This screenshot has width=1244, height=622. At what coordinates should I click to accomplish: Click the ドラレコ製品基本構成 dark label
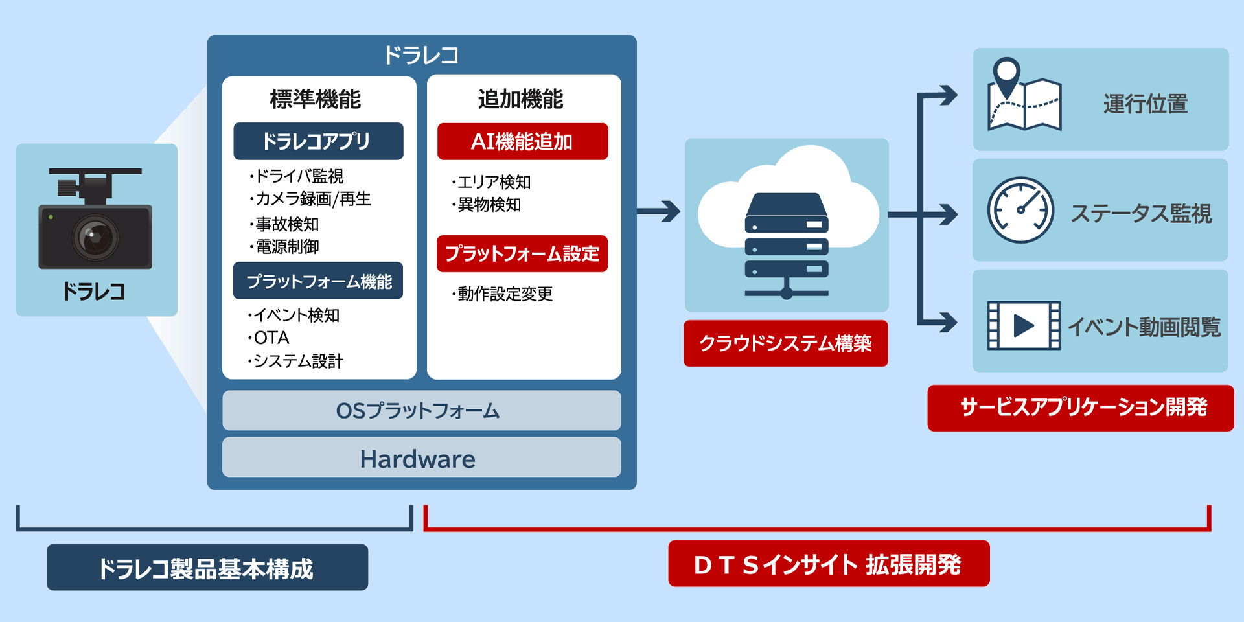207,568
